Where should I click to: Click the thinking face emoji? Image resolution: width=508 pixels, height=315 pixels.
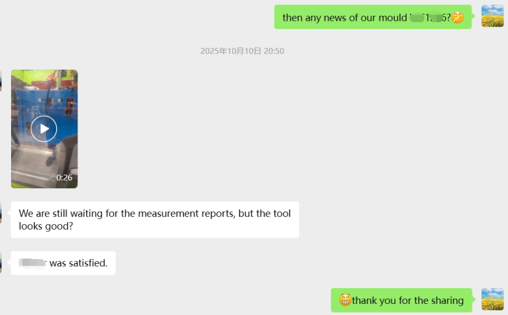click(458, 17)
